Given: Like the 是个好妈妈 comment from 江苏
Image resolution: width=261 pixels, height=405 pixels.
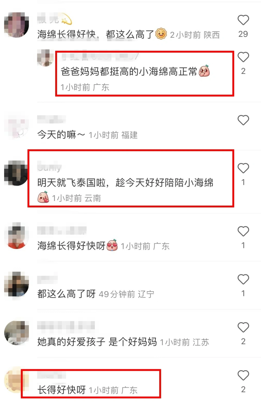Looking at the screenshot, I should [243, 327].
